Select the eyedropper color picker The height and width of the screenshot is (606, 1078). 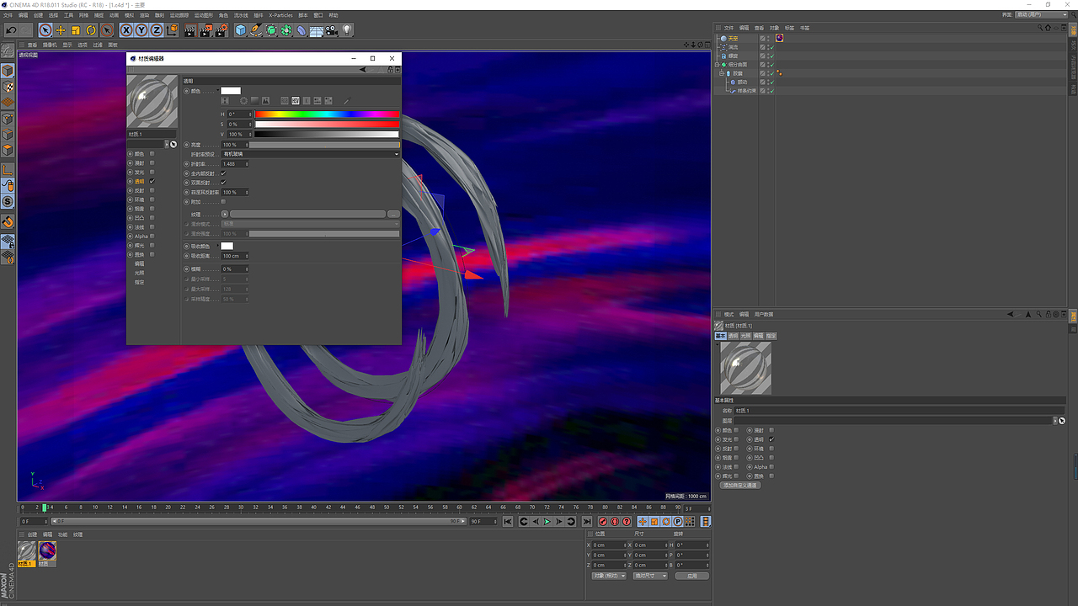345,101
